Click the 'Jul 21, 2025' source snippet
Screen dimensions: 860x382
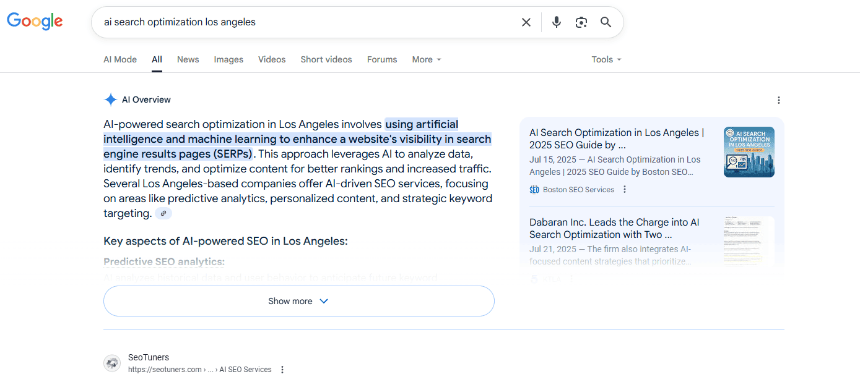610,255
